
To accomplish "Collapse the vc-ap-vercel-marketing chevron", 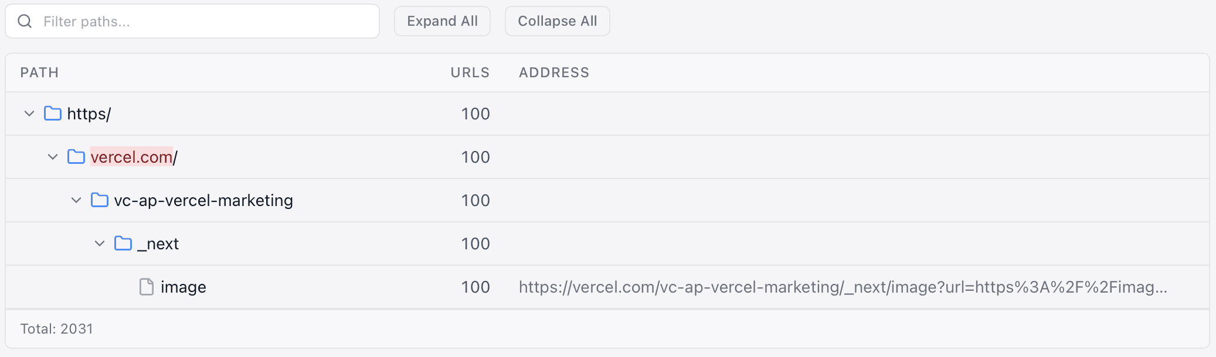I will [x=76, y=200].
